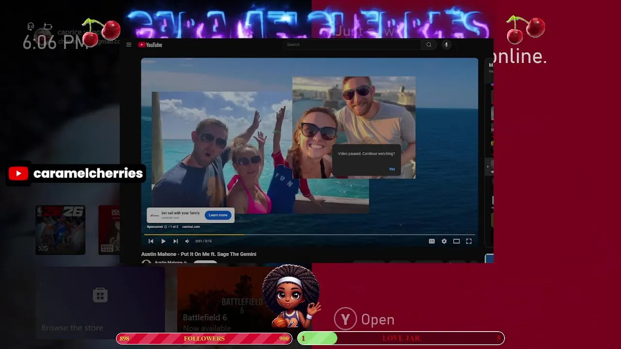
Task: Play the paused video
Action: (x=163, y=241)
